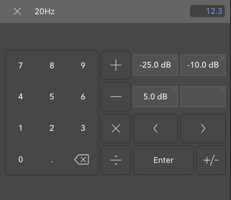
Task: Tap the number 0 key
Action: point(21,159)
